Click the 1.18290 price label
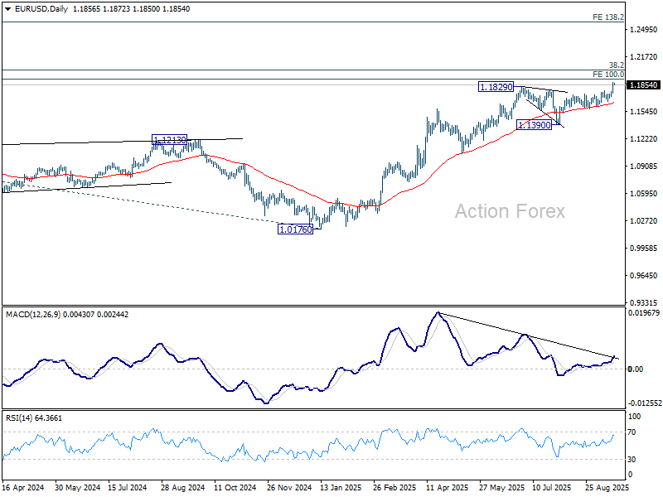This screenshot has width=663, height=497. pyautogui.click(x=496, y=87)
